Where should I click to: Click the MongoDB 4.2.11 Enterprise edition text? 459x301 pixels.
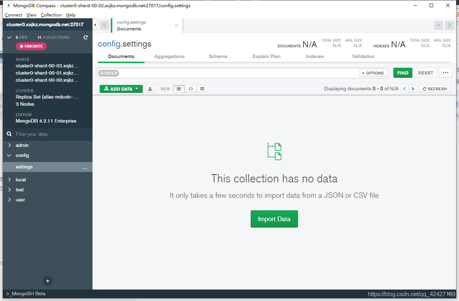tap(46, 121)
